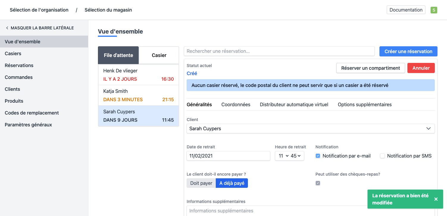
Task: Toggle Notification par SMS checkbox
Action: tap(382, 156)
